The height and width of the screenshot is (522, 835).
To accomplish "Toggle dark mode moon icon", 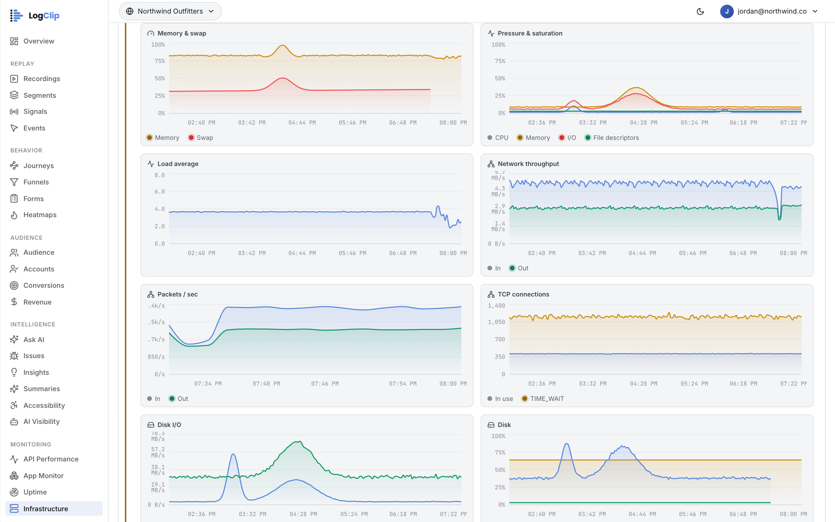I will tap(700, 11).
